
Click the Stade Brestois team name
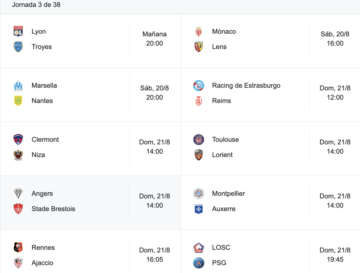(53, 209)
